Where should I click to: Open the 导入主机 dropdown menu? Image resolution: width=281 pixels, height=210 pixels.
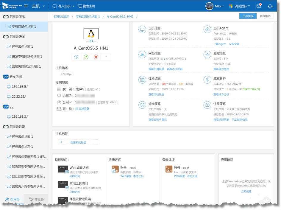click(63, 6)
